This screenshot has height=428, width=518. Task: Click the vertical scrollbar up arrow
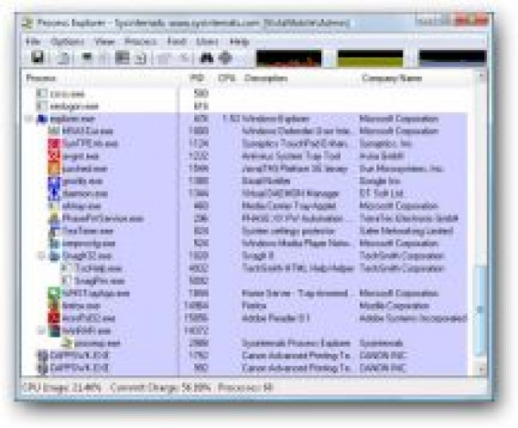coord(482,78)
